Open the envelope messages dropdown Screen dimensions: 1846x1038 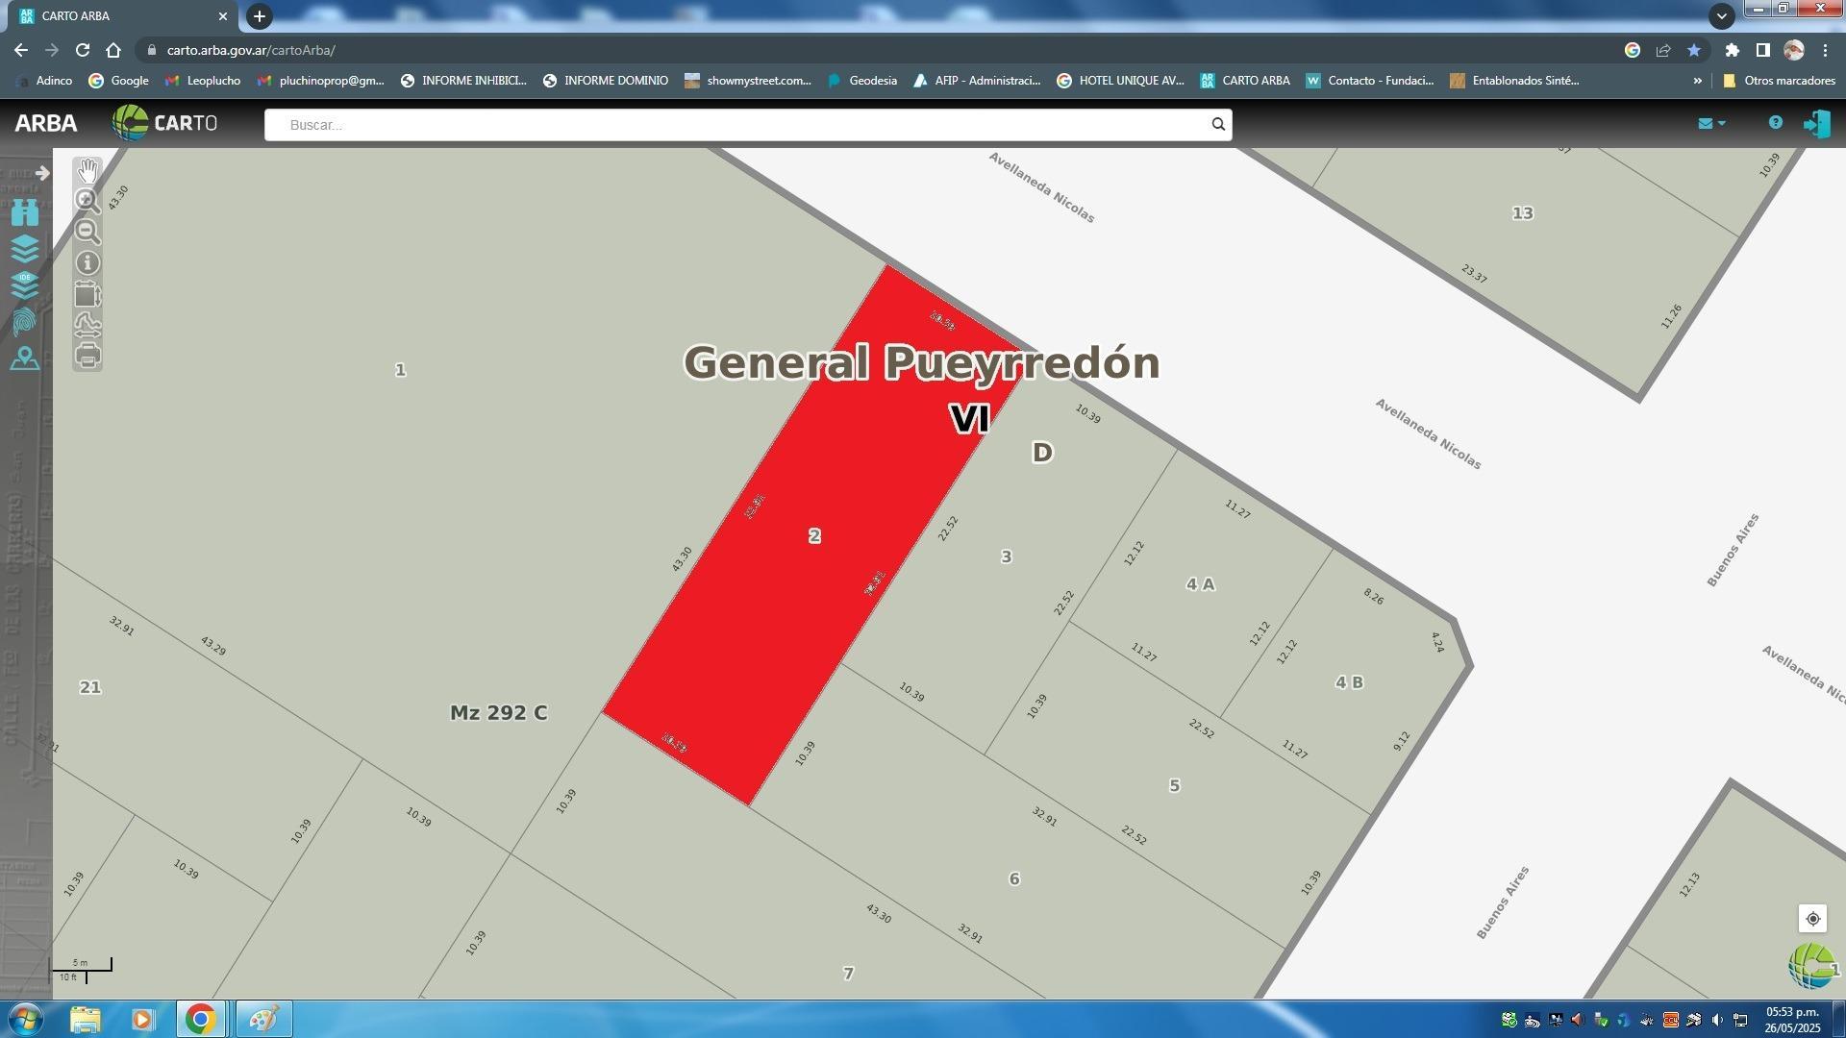[1711, 123]
